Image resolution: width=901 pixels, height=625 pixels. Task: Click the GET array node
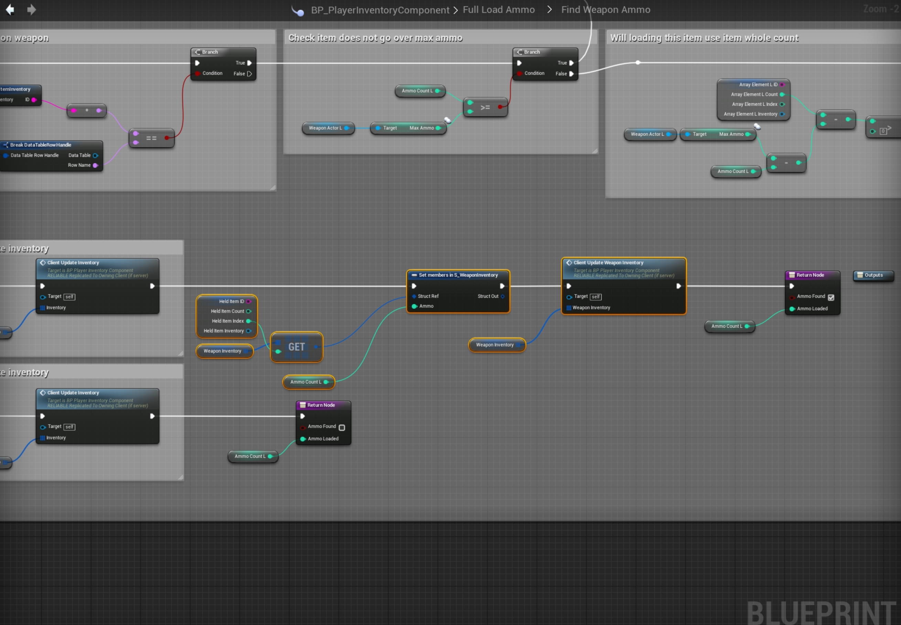tap(296, 347)
